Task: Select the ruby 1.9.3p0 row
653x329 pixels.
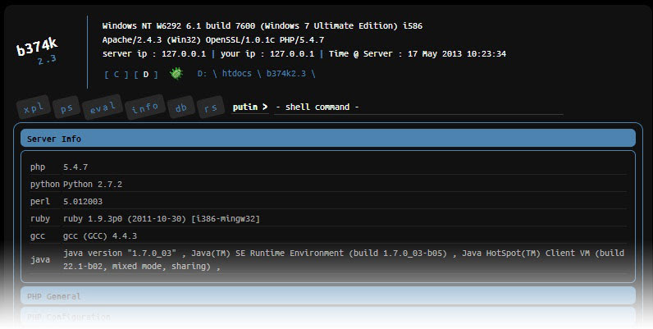Action: coord(328,218)
